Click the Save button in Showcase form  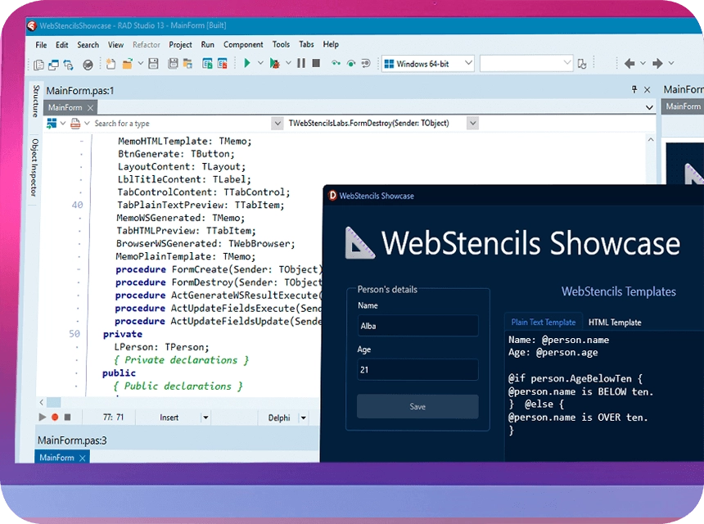pyautogui.click(x=417, y=406)
